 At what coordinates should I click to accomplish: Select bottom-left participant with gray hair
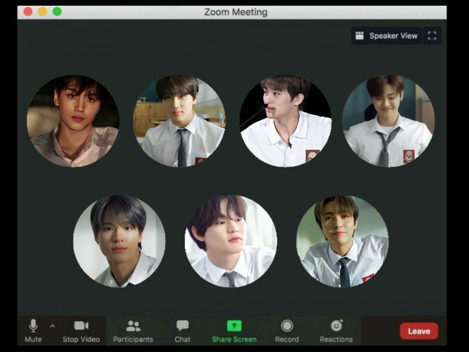pyautogui.click(x=119, y=241)
